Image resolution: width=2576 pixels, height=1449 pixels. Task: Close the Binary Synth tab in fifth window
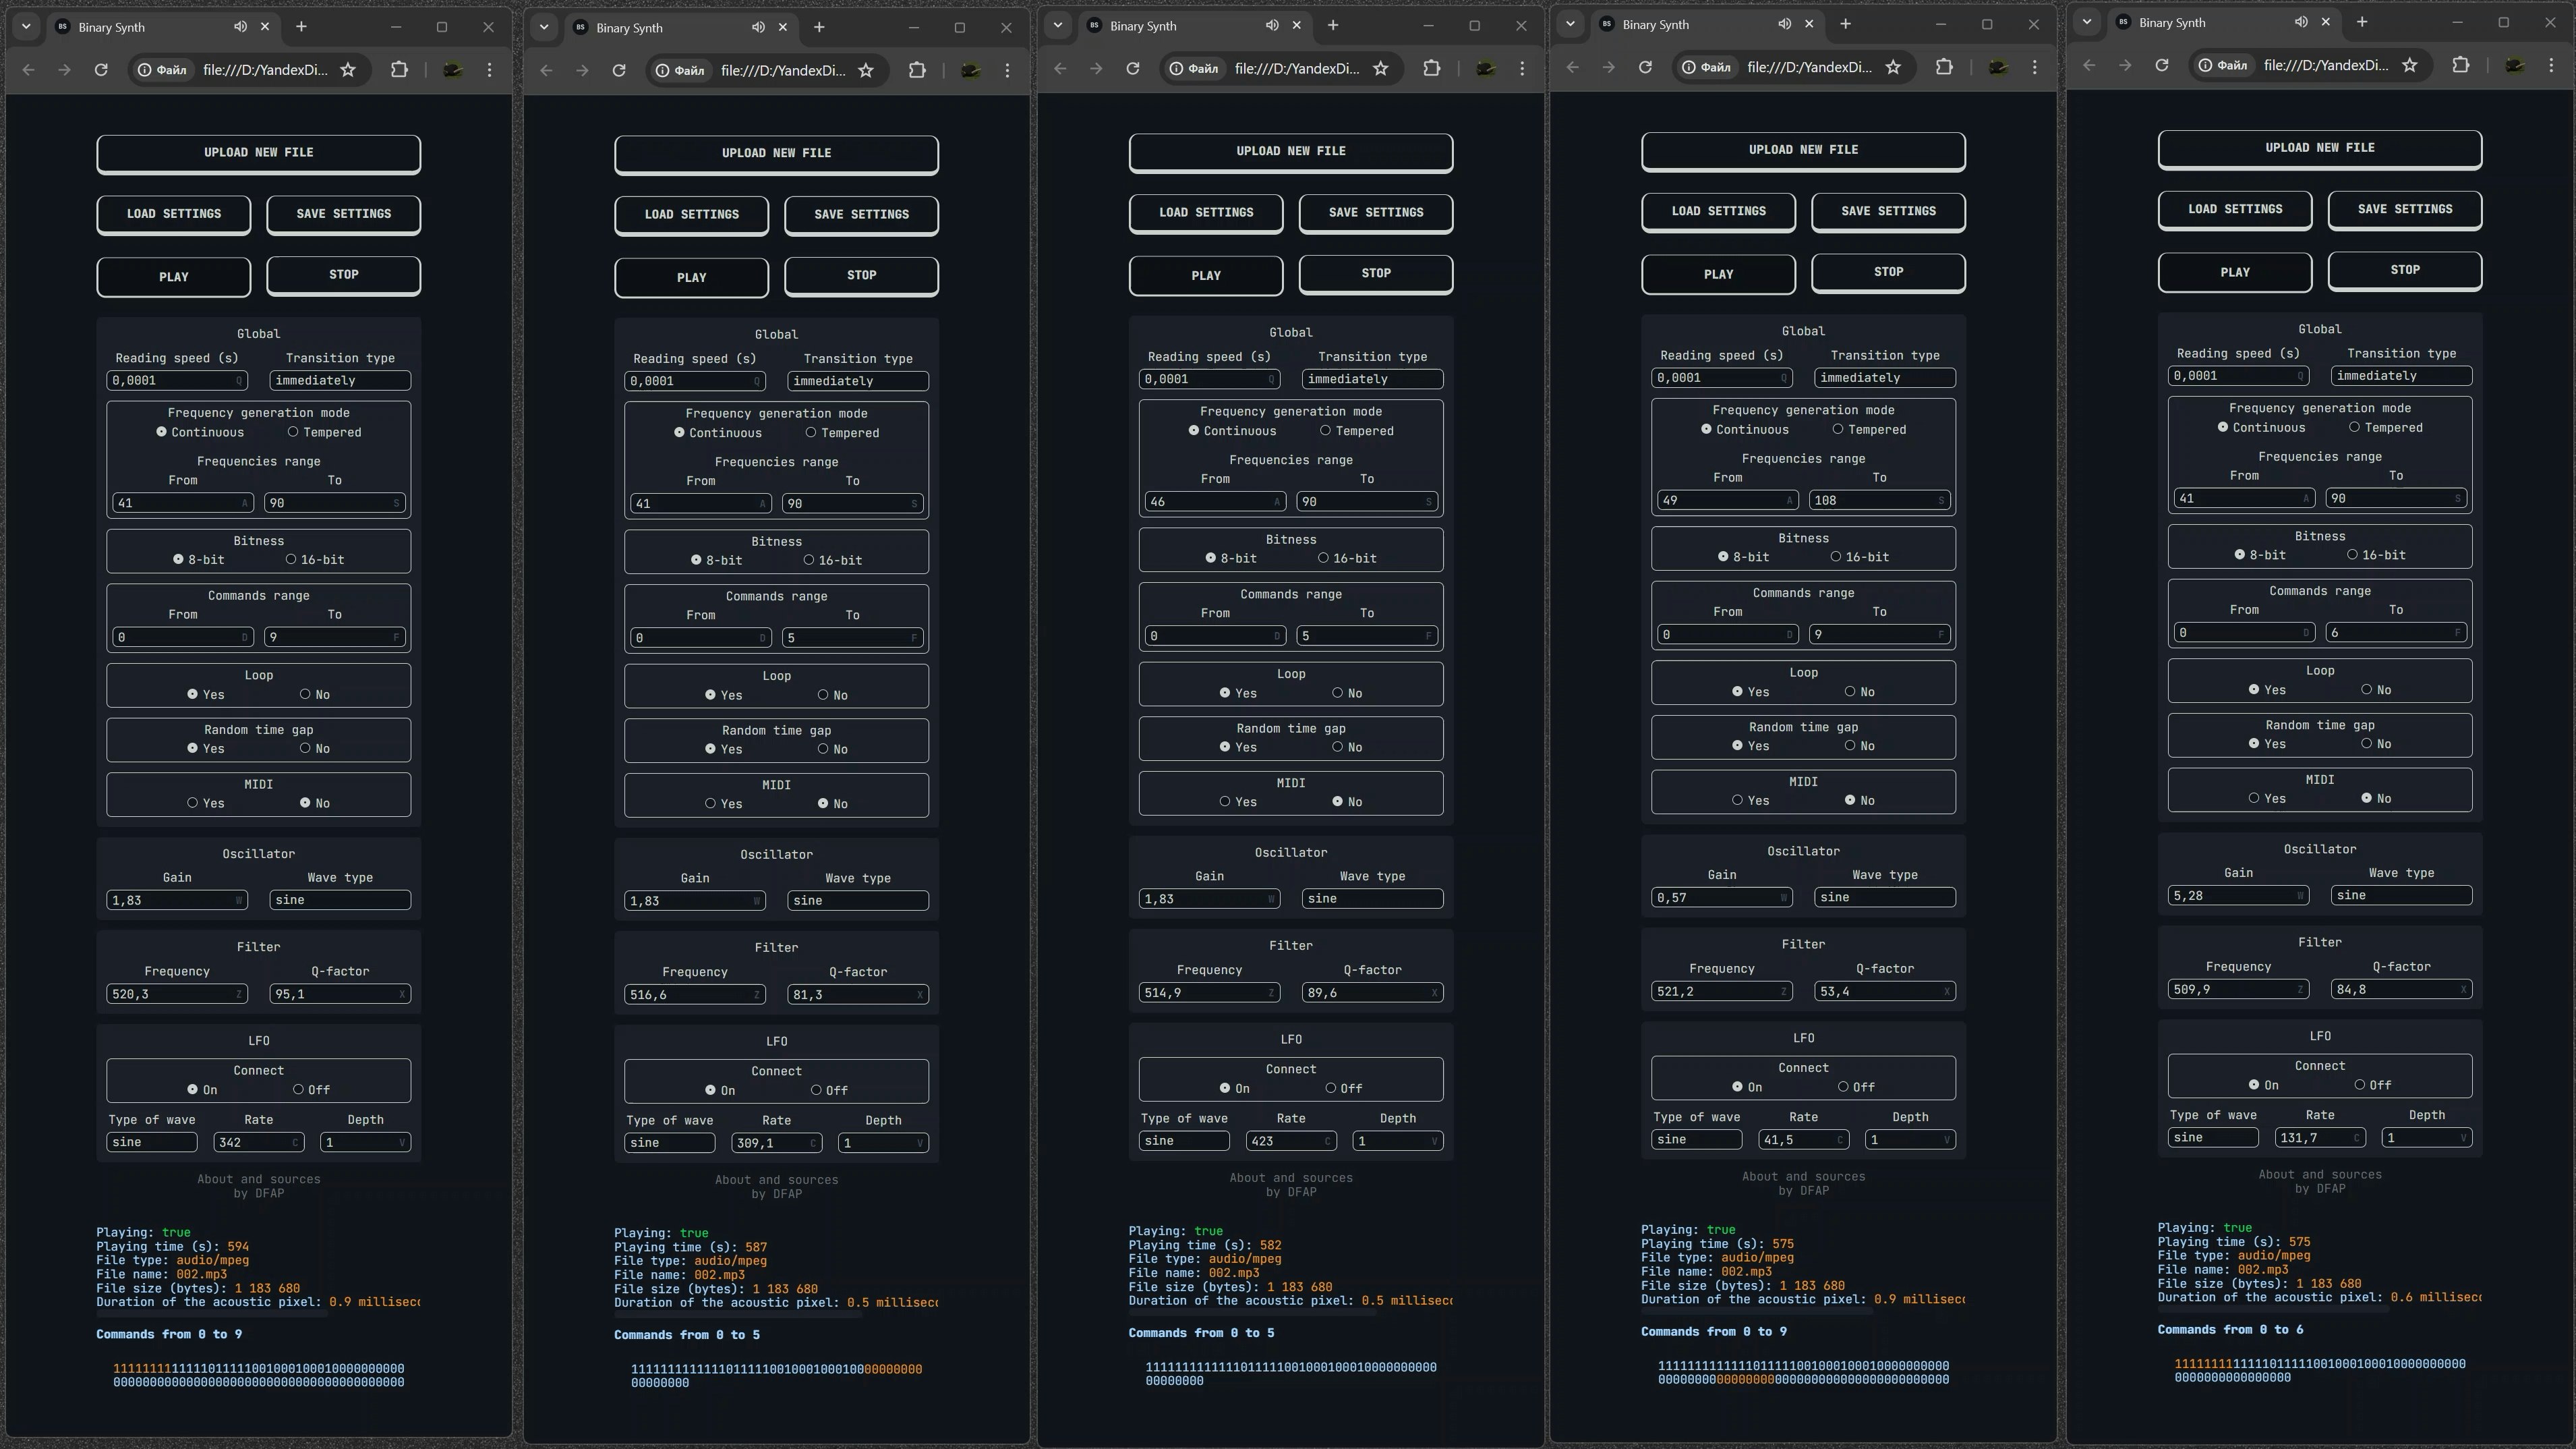2326,22
